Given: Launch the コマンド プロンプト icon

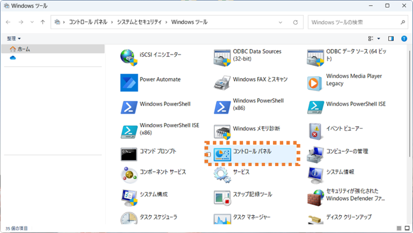Looking at the screenshot, I should tap(129, 154).
